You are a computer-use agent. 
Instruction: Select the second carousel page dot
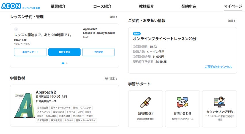coord(67,63)
